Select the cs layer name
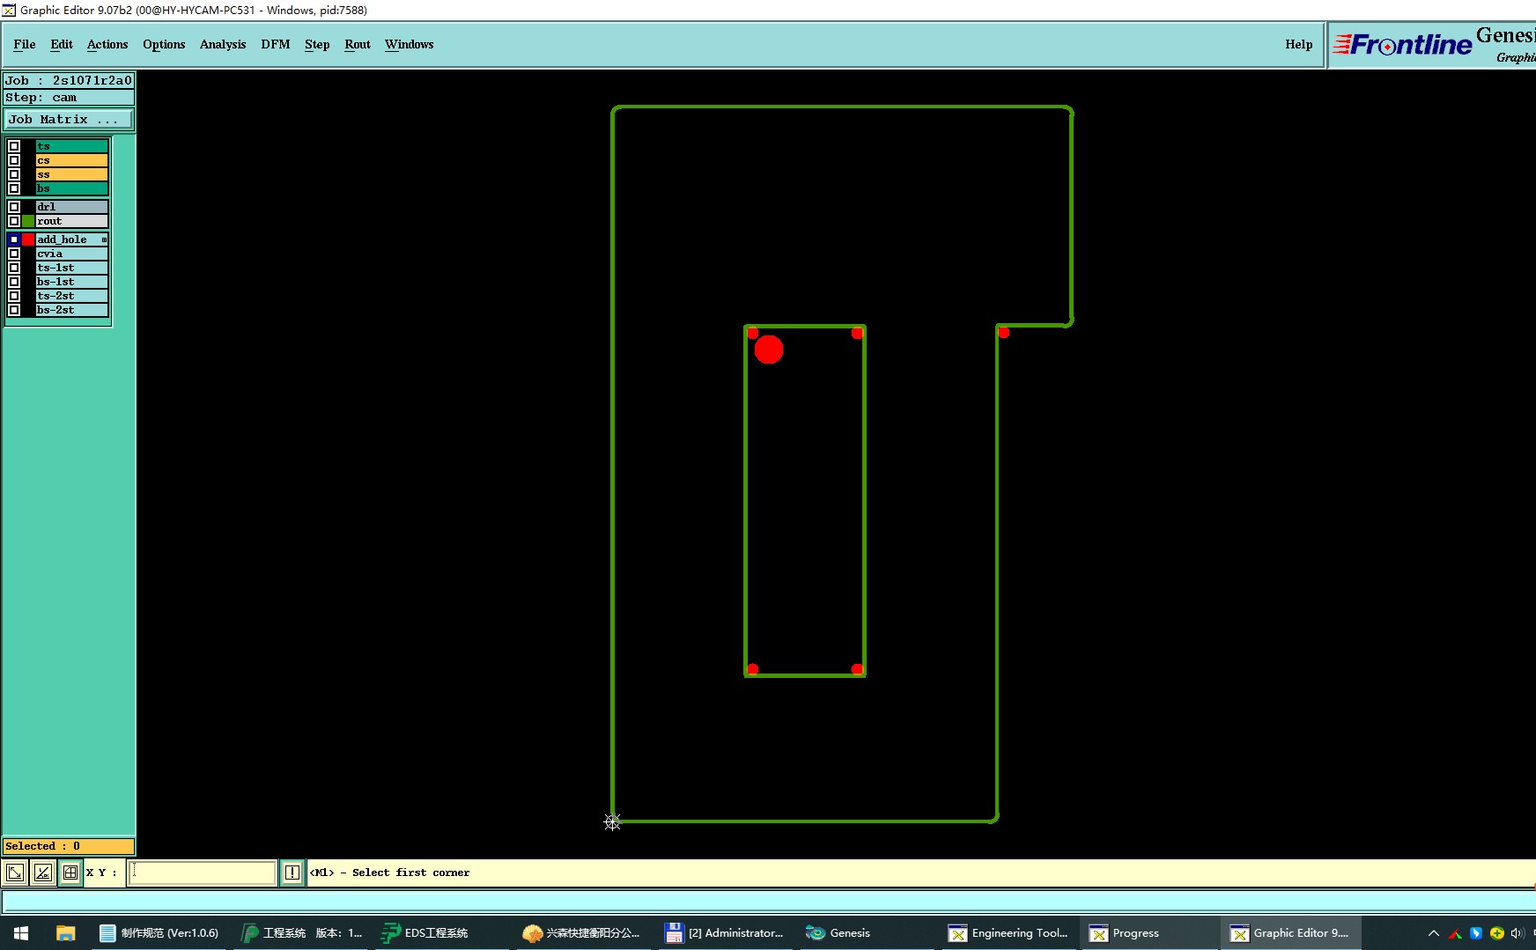The height and width of the screenshot is (950, 1536). [x=72, y=160]
